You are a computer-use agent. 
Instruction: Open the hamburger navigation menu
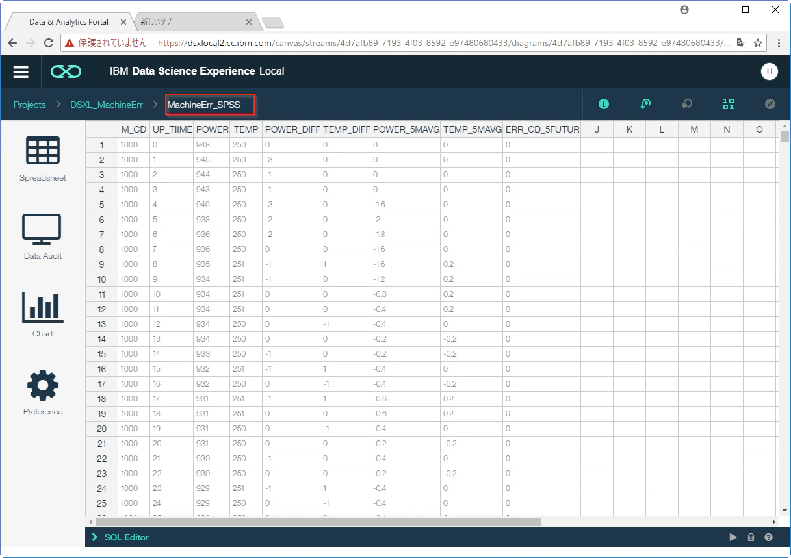[x=21, y=71]
